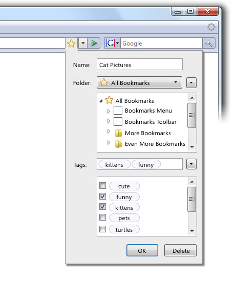The image size is (236, 282).
Task: Click the tag list scrollbar thumb
Action: pyautogui.click(x=192, y=199)
